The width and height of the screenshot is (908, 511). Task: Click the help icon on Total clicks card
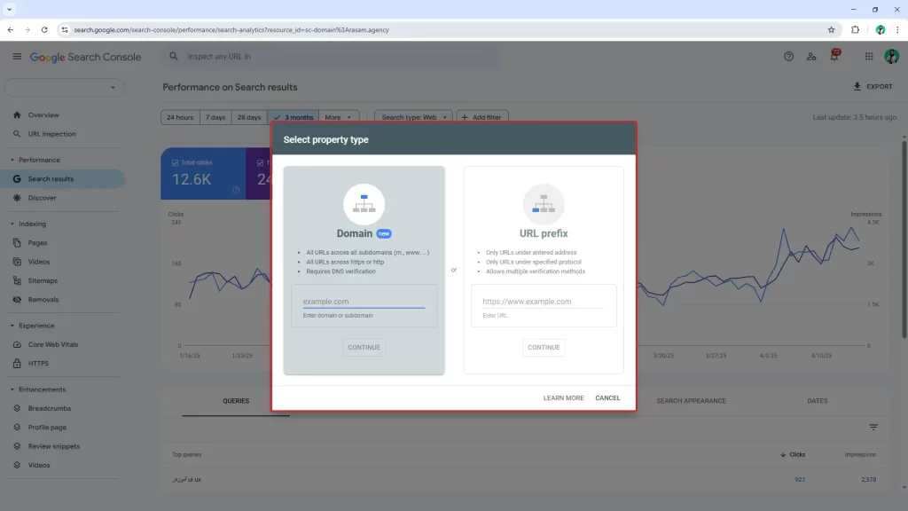[236, 190]
